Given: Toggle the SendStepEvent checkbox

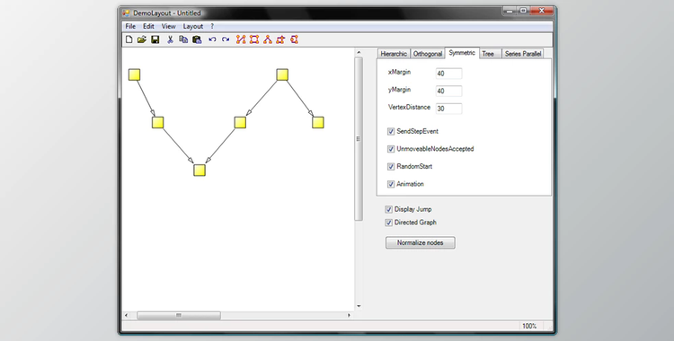Looking at the screenshot, I should pos(391,131).
